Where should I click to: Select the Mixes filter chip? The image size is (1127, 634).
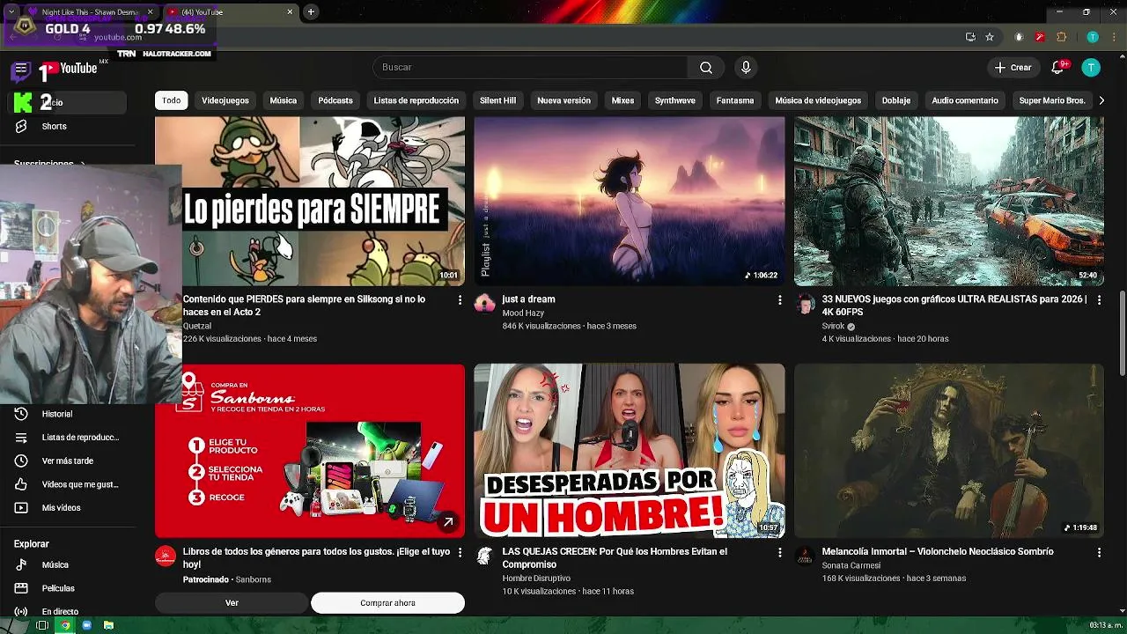coord(622,100)
